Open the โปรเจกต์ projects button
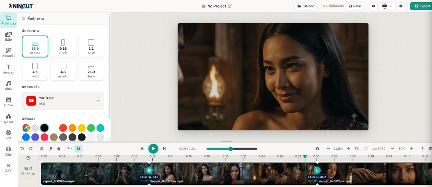The height and width of the screenshot is (187, 432). [306, 6]
